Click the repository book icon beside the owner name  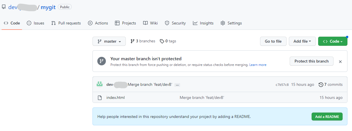[4, 7]
